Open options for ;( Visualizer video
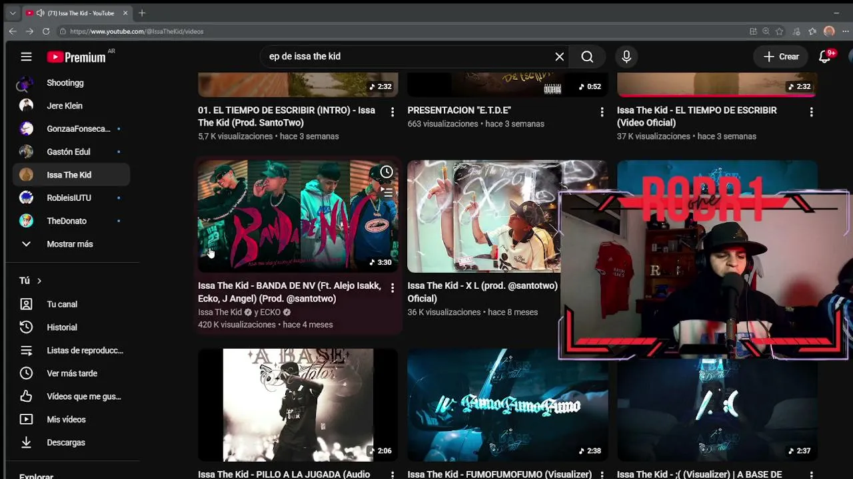 [x=811, y=475]
